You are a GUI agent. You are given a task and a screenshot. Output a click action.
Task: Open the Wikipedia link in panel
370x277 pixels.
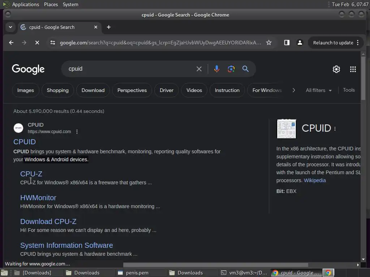pos(315,180)
